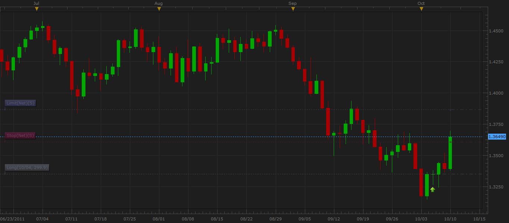The height and width of the screenshot is (223, 509).
Task: Click the 08/22 date axis label
Action: click(246, 219)
